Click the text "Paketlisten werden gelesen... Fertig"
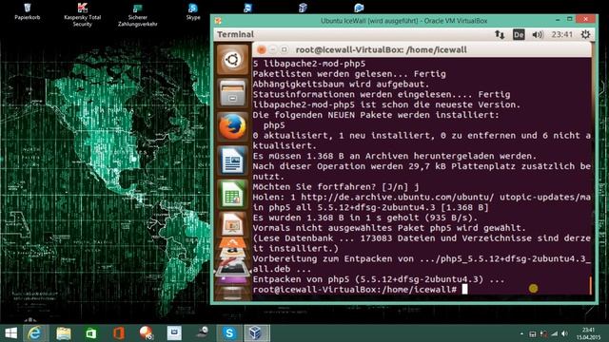 [x=349, y=74]
